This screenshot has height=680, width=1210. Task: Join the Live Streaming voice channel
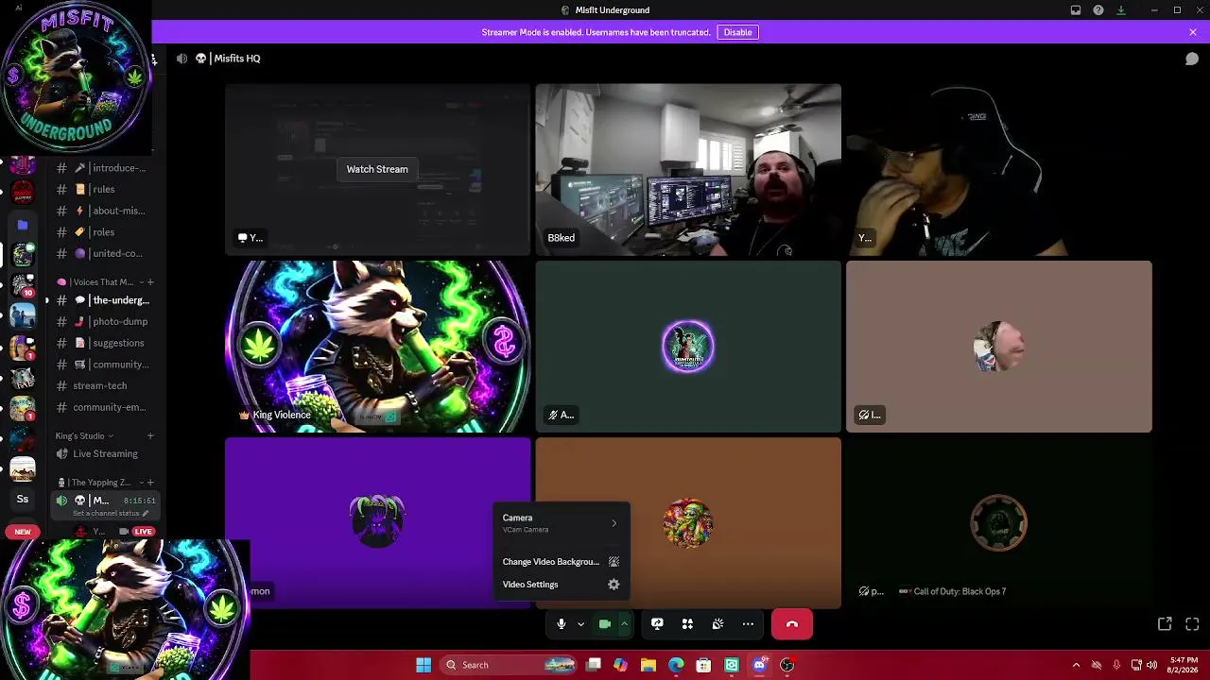coord(105,453)
